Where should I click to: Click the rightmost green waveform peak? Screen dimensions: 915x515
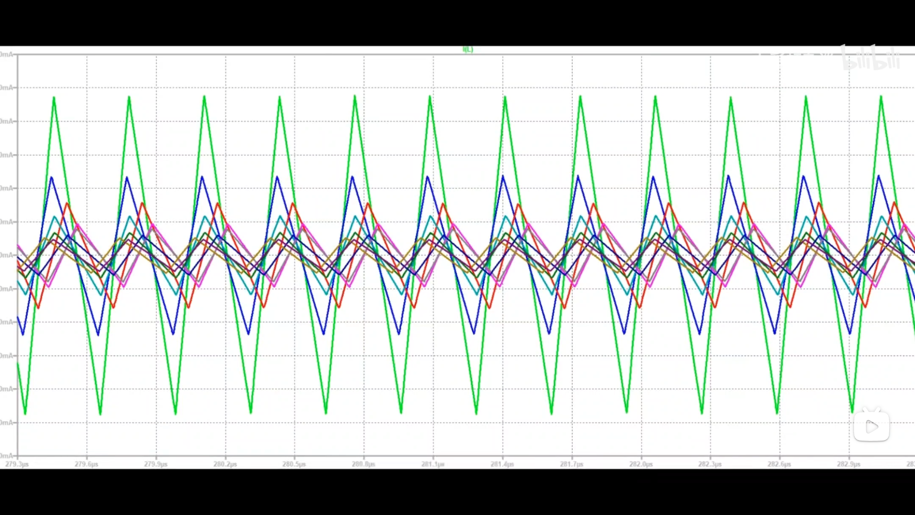point(881,97)
